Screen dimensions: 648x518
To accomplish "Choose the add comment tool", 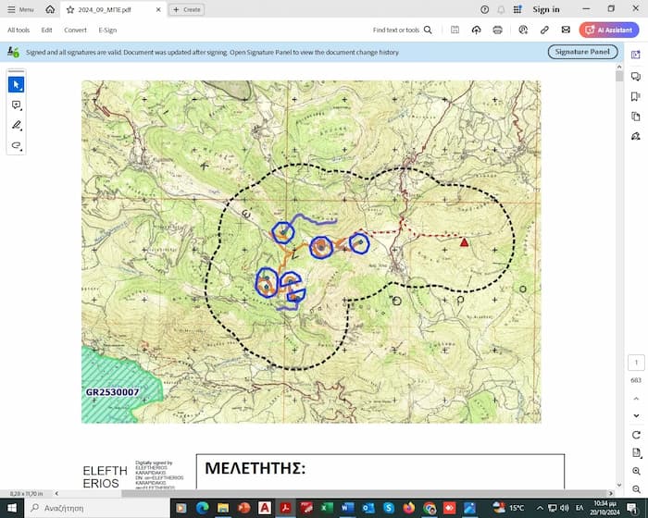I will coord(16,105).
